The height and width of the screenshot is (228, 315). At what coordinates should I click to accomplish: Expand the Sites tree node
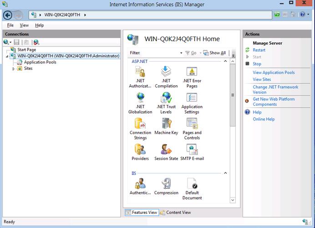(14, 69)
